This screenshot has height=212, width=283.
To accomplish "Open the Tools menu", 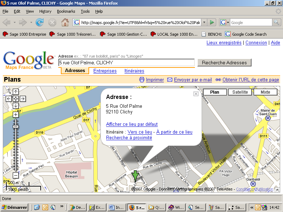I will (x=85, y=11).
